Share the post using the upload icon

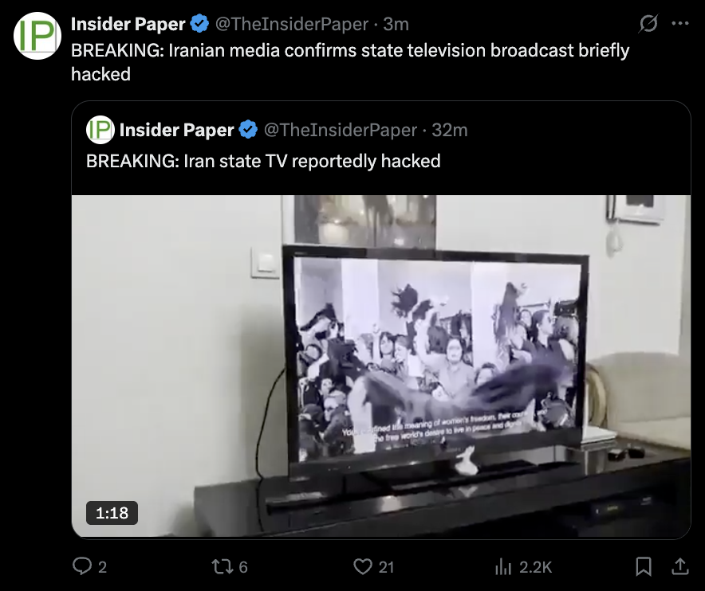[x=680, y=566]
